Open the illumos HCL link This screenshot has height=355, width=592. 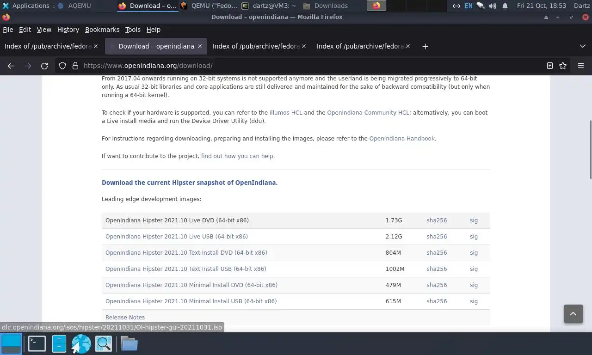(x=286, y=112)
